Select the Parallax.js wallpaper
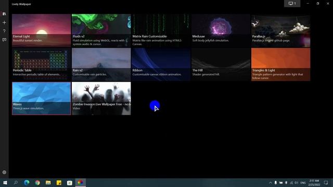The width and height of the screenshot is (333, 187). pyautogui.click(x=281, y=31)
